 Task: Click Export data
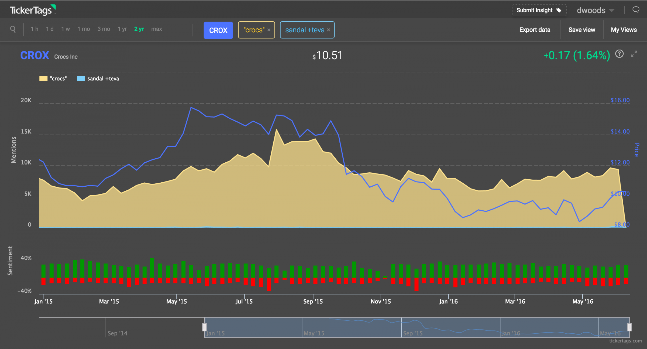535,30
